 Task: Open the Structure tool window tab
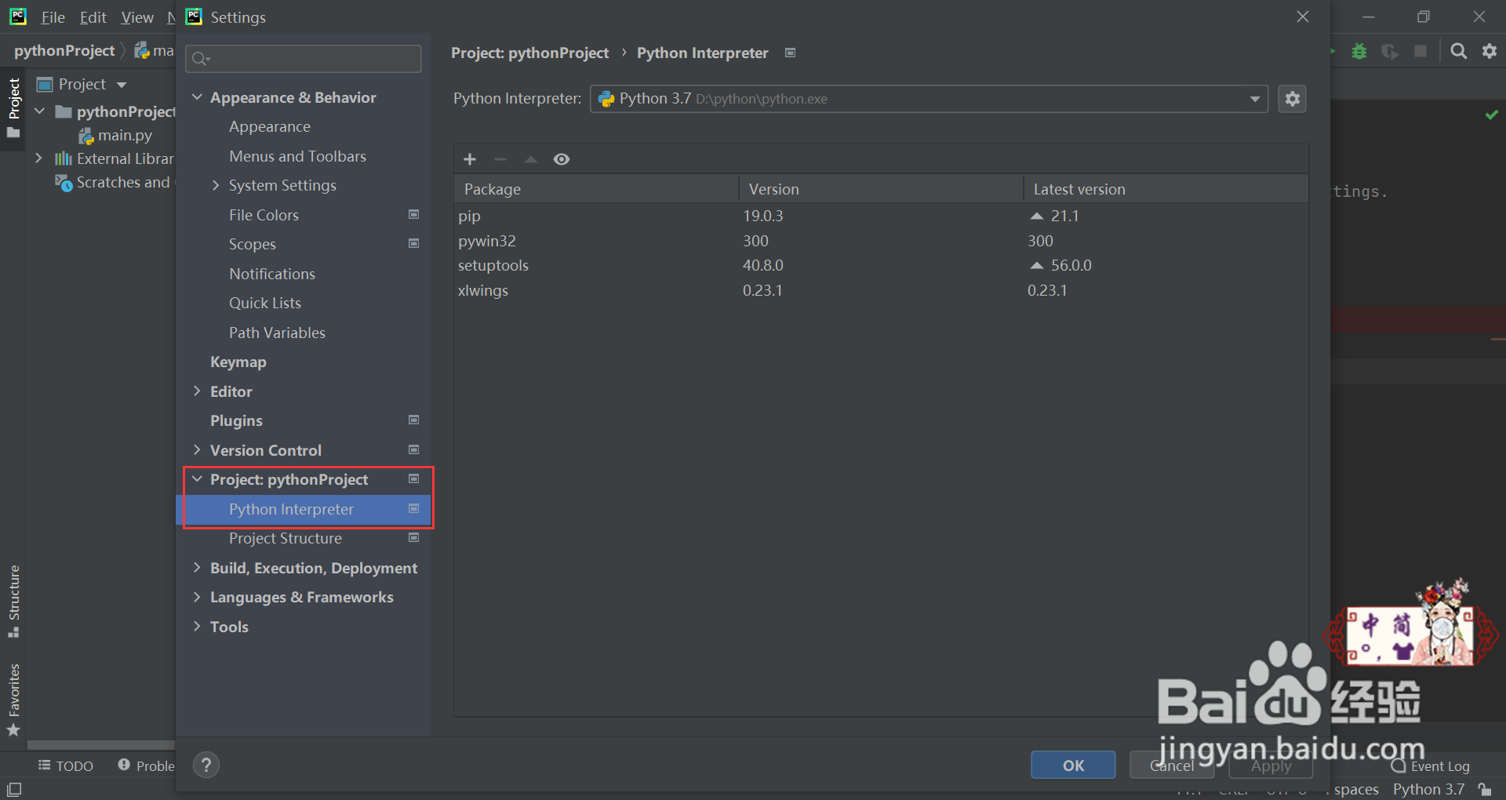coord(13,601)
